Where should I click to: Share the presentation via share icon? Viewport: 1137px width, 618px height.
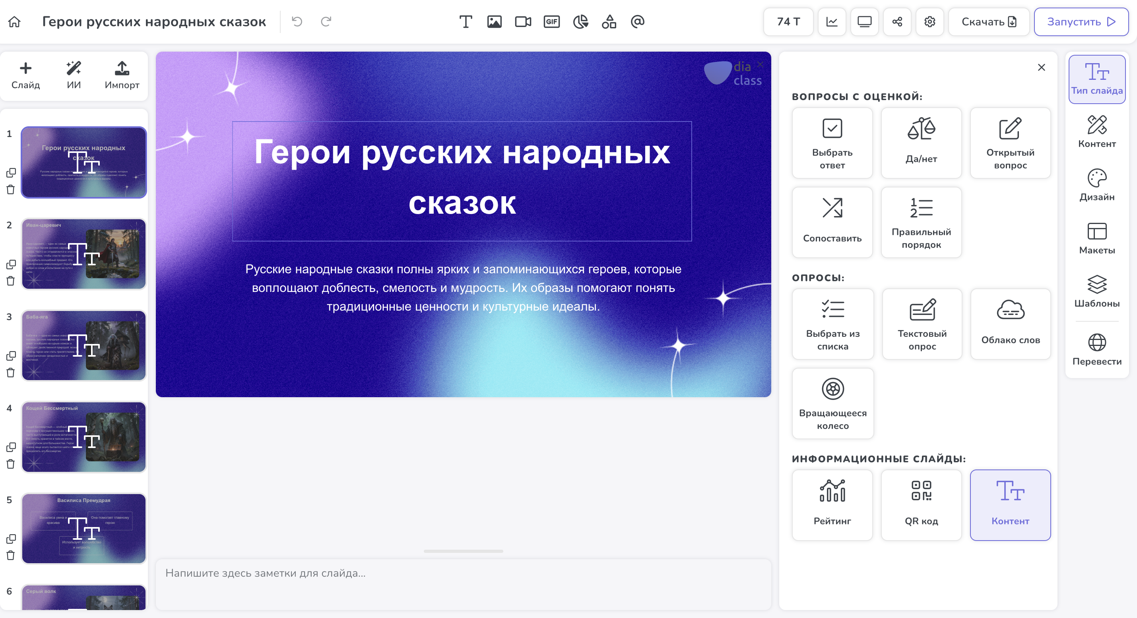click(897, 21)
